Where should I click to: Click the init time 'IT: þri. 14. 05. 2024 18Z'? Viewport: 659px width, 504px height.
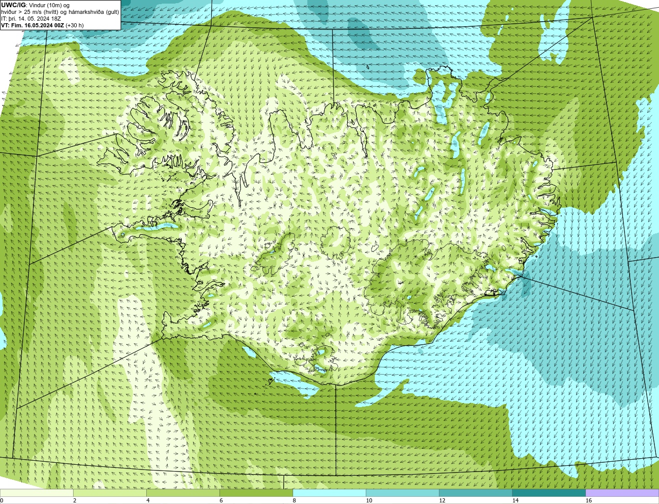click(x=31, y=19)
